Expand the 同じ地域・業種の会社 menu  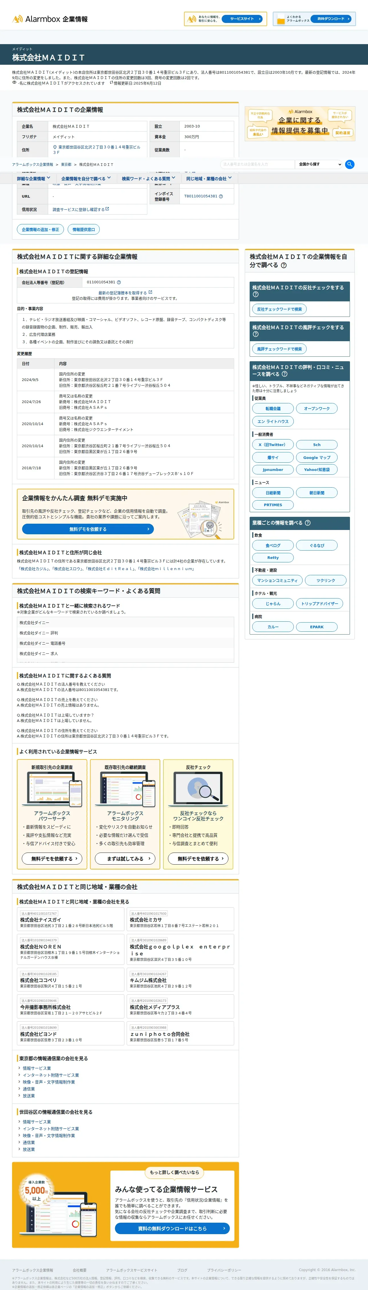209,178
